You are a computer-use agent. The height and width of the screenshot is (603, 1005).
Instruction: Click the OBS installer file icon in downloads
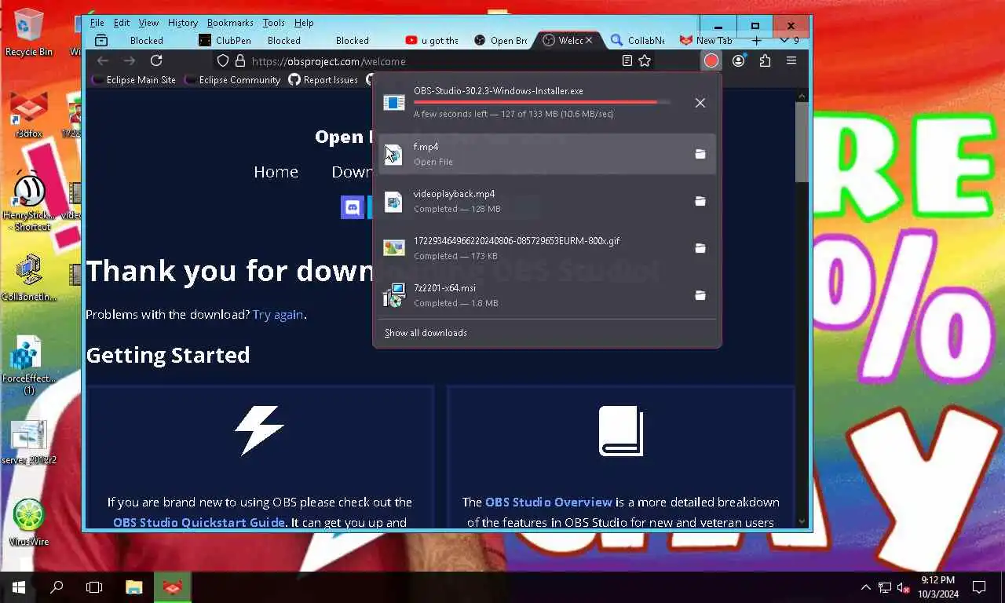click(x=394, y=103)
